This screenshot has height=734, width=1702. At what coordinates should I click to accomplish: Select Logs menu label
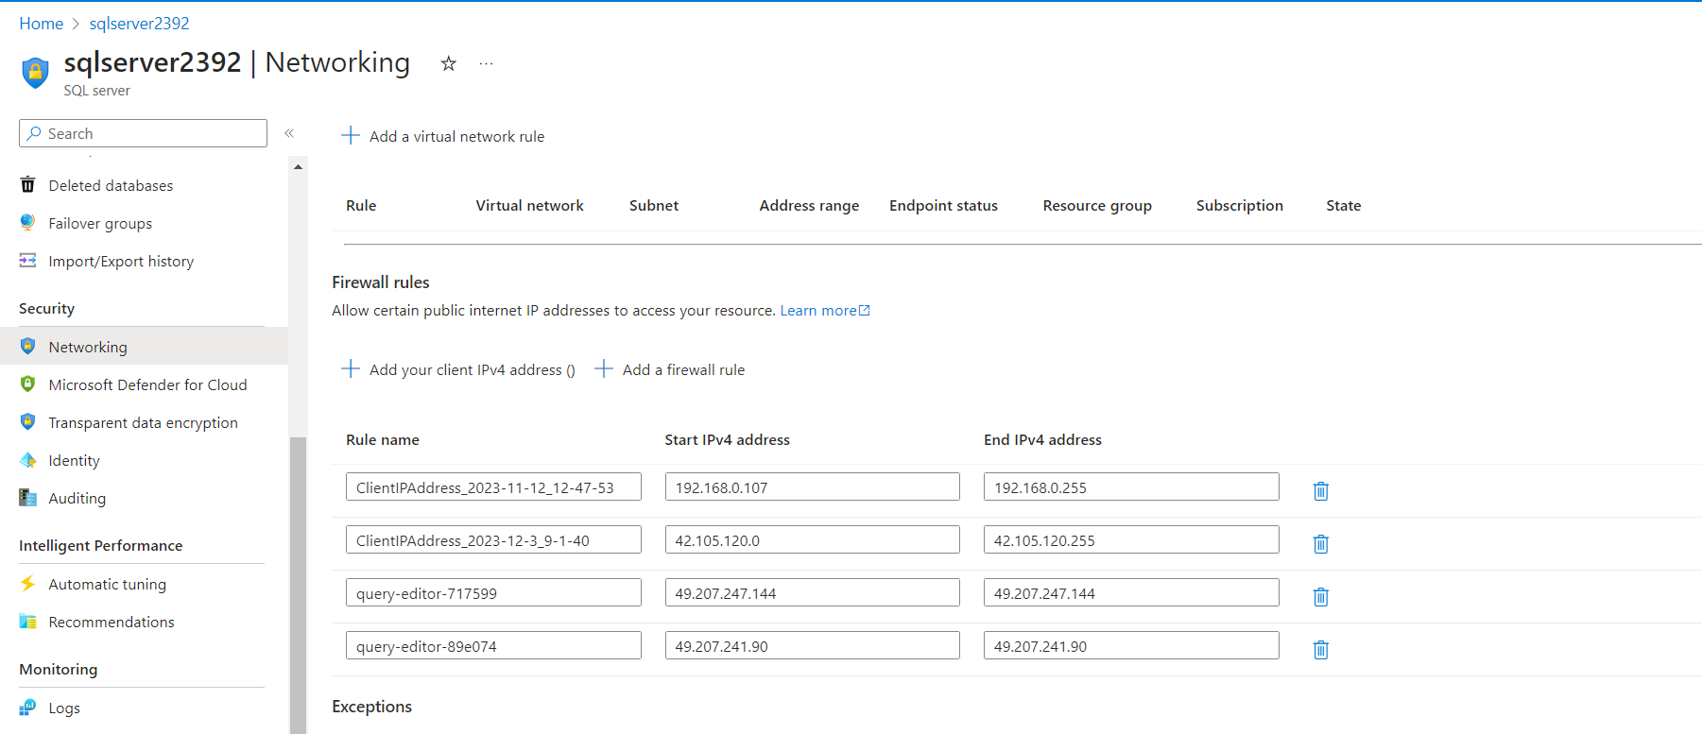pos(64,708)
